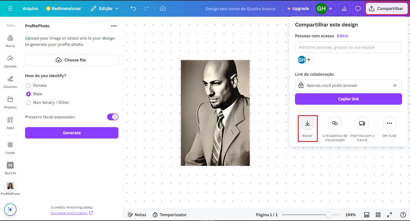Click the Upgrade button
Image resolution: width=410 pixels, height=221 pixels.
[x=298, y=9]
